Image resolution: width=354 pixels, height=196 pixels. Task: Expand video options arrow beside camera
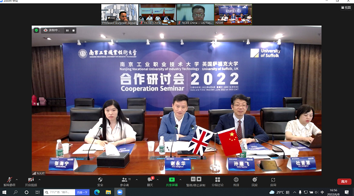pyautogui.click(x=40, y=180)
